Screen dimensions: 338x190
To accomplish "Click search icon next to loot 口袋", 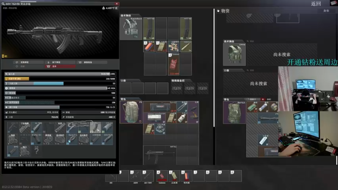I will coord(248,70).
